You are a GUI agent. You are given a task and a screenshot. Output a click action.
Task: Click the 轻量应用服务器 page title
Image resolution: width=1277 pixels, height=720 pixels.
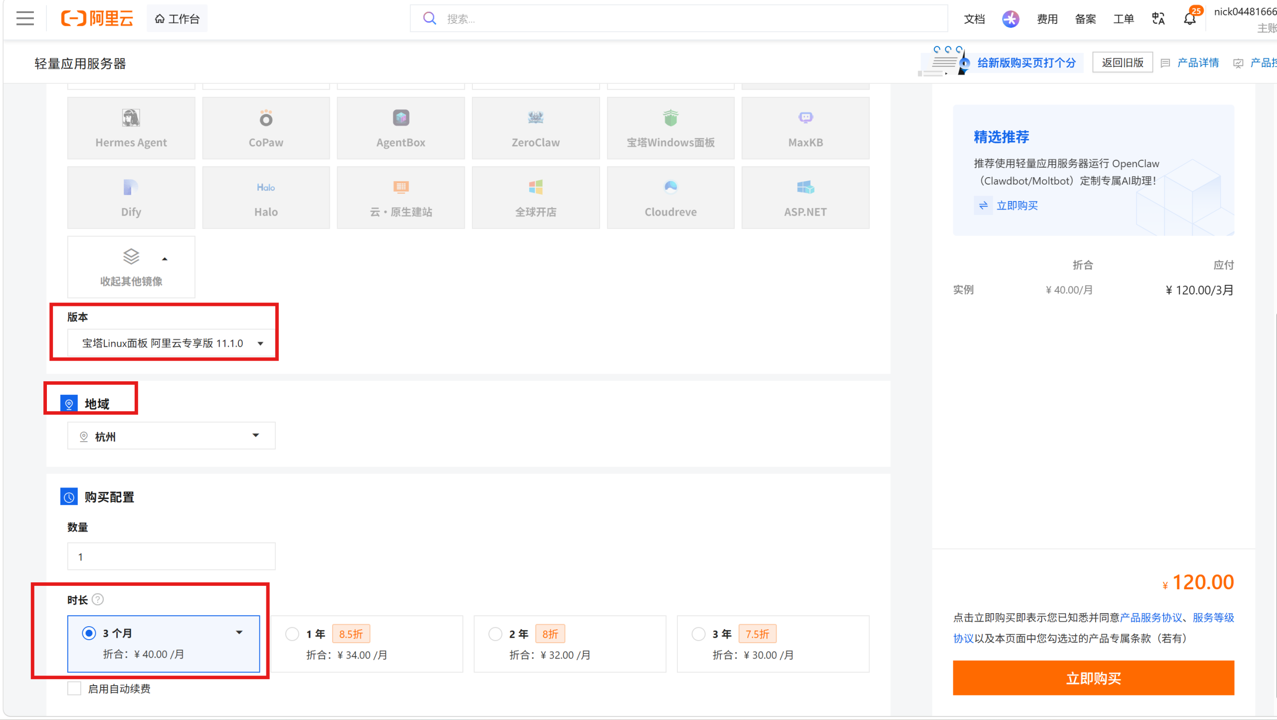pos(80,63)
